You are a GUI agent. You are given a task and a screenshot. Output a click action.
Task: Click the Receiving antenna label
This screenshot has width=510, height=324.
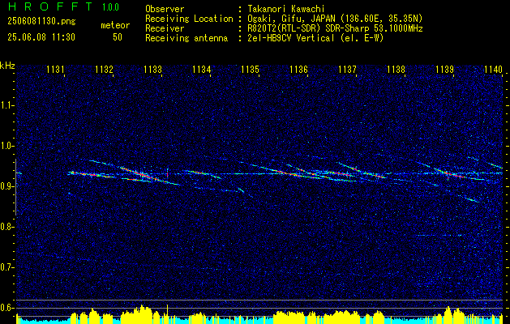tap(186, 38)
